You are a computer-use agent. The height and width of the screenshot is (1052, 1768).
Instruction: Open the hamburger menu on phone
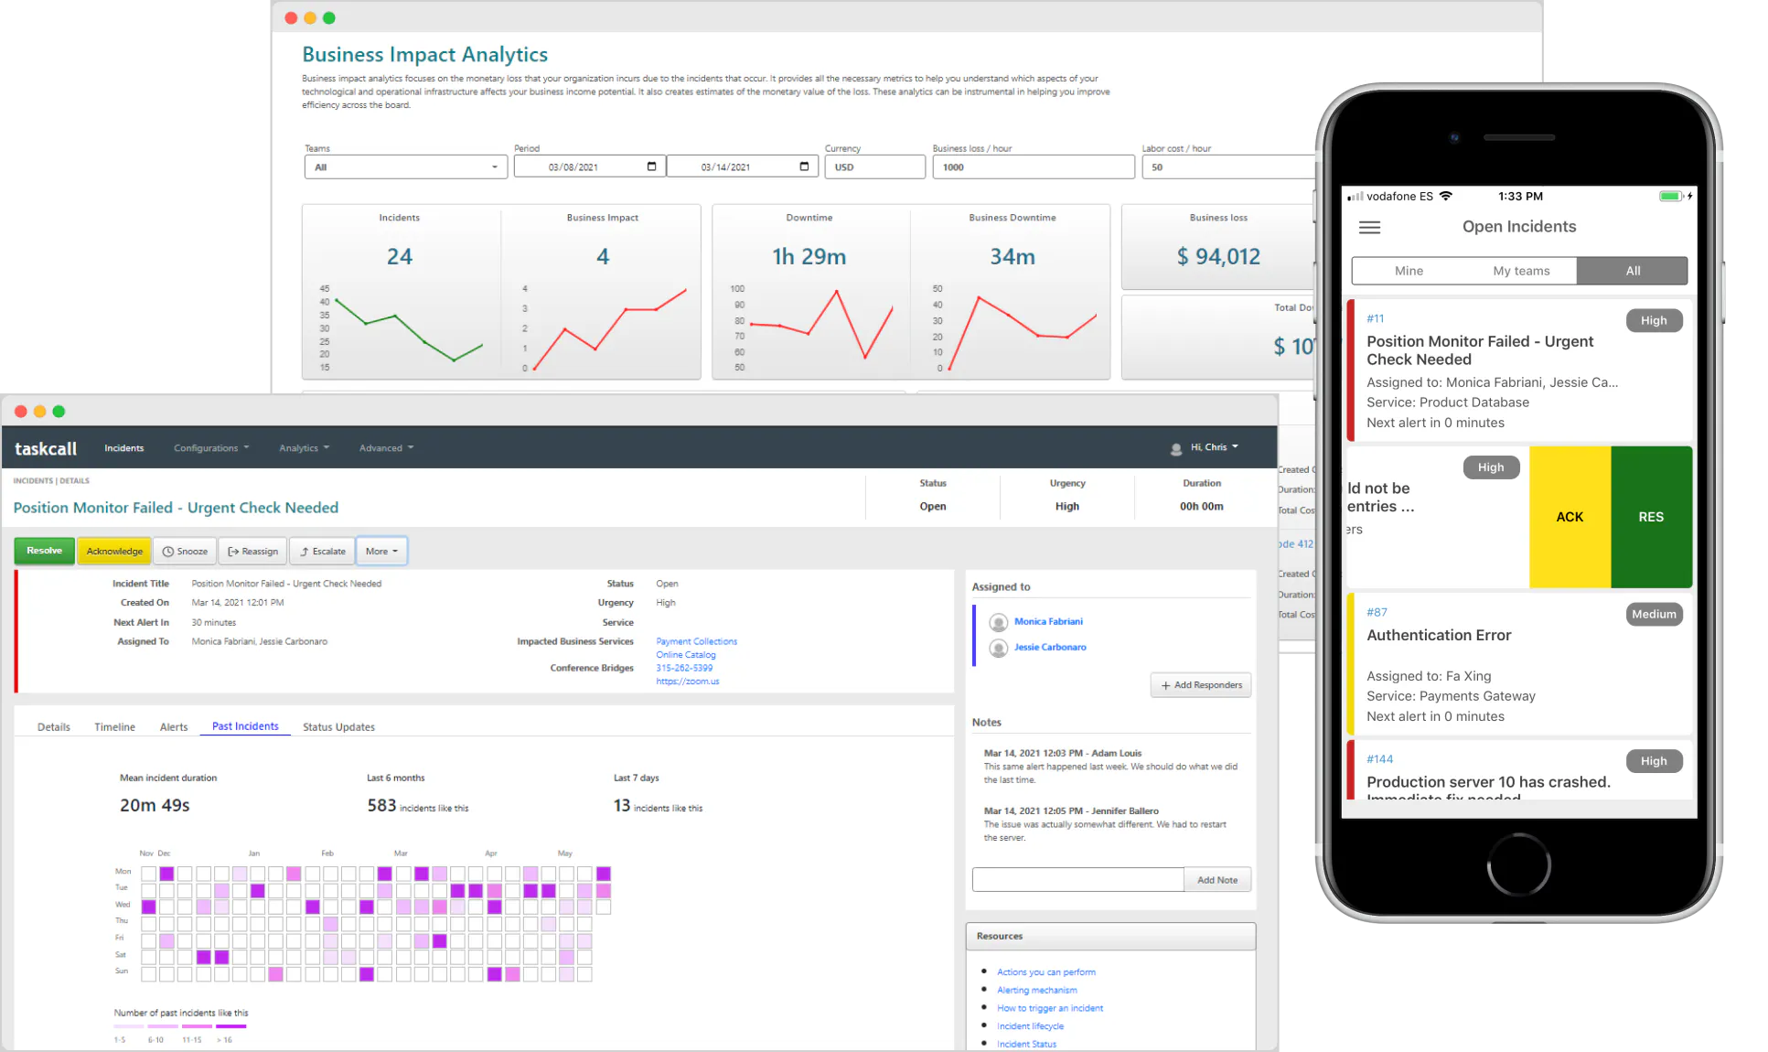point(1369,228)
